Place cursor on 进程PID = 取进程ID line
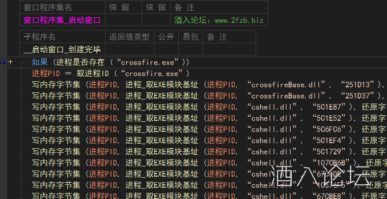 pos(110,73)
